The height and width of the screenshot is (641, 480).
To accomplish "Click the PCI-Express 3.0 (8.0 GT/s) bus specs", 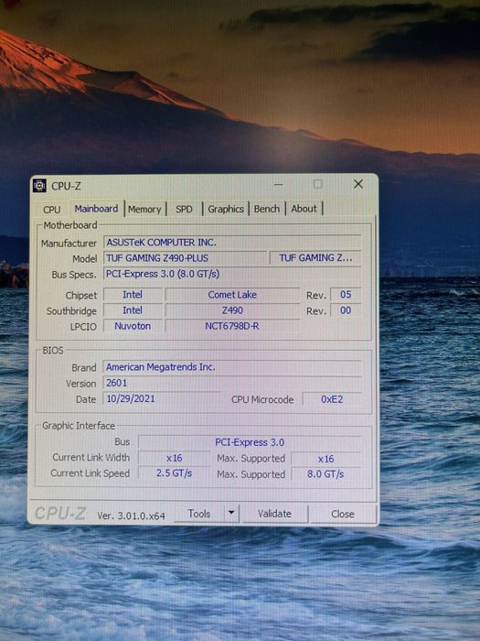I will coord(232,274).
